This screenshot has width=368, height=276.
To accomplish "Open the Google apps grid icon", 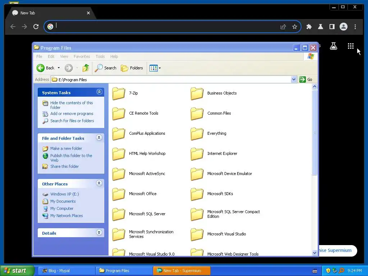I will (x=351, y=46).
